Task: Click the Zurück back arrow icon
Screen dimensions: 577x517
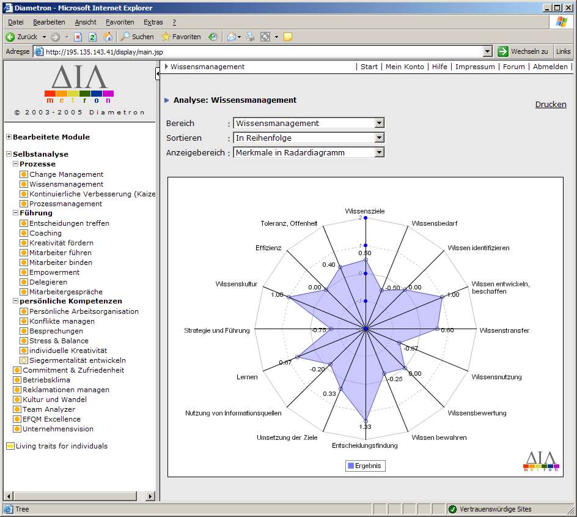Action: pyautogui.click(x=10, y=37)
